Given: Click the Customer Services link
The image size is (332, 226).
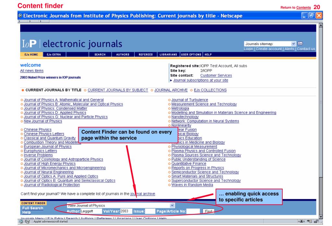Looking at the screenshot, I should coord(216,75).
